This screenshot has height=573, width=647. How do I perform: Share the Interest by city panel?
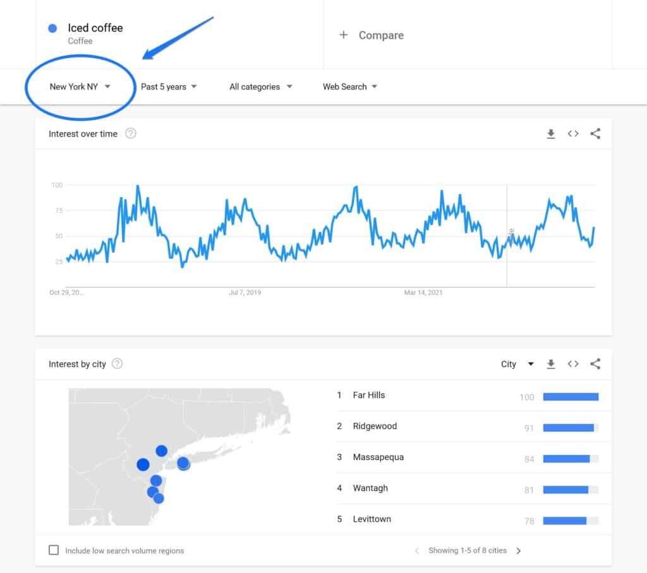tap(595, 364)
